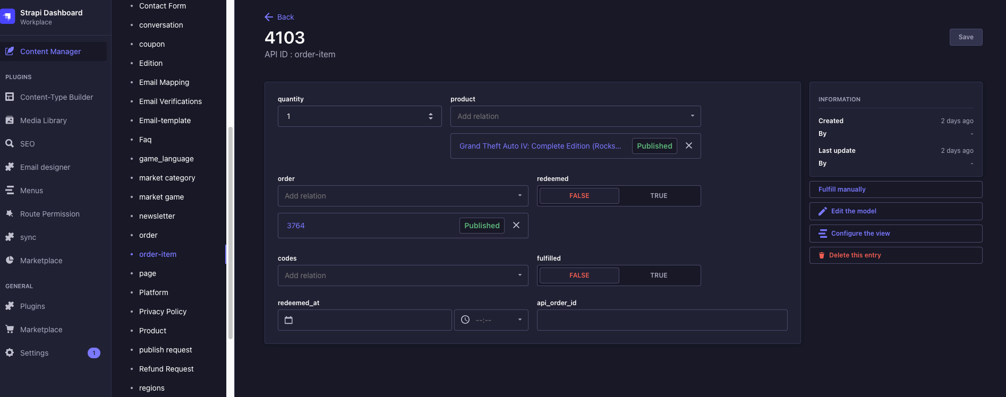Viewport: 1006px width, 397px height.
Task: Expand the redeemed_at time dropdown
Action: (x=520, y=320)
